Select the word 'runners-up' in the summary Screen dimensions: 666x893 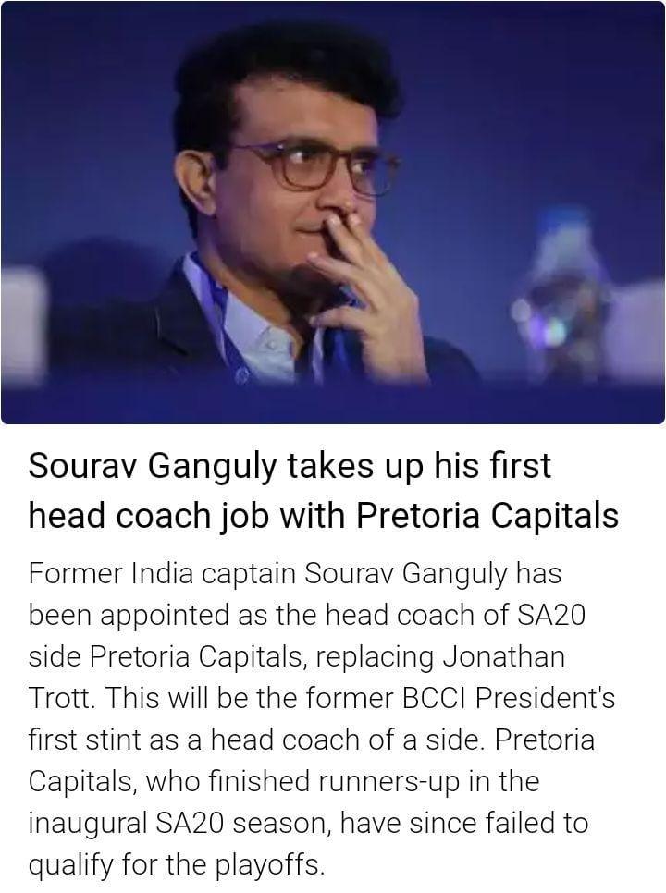point(388,781)
